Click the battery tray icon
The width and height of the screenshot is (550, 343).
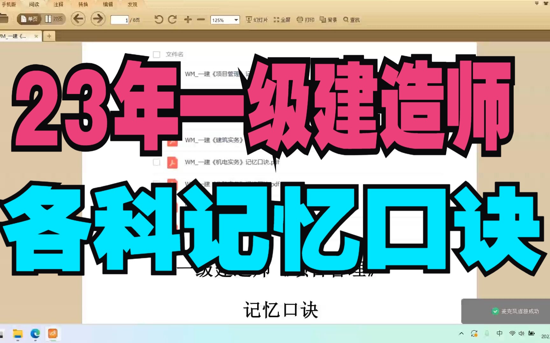click(x=531, y=333)
